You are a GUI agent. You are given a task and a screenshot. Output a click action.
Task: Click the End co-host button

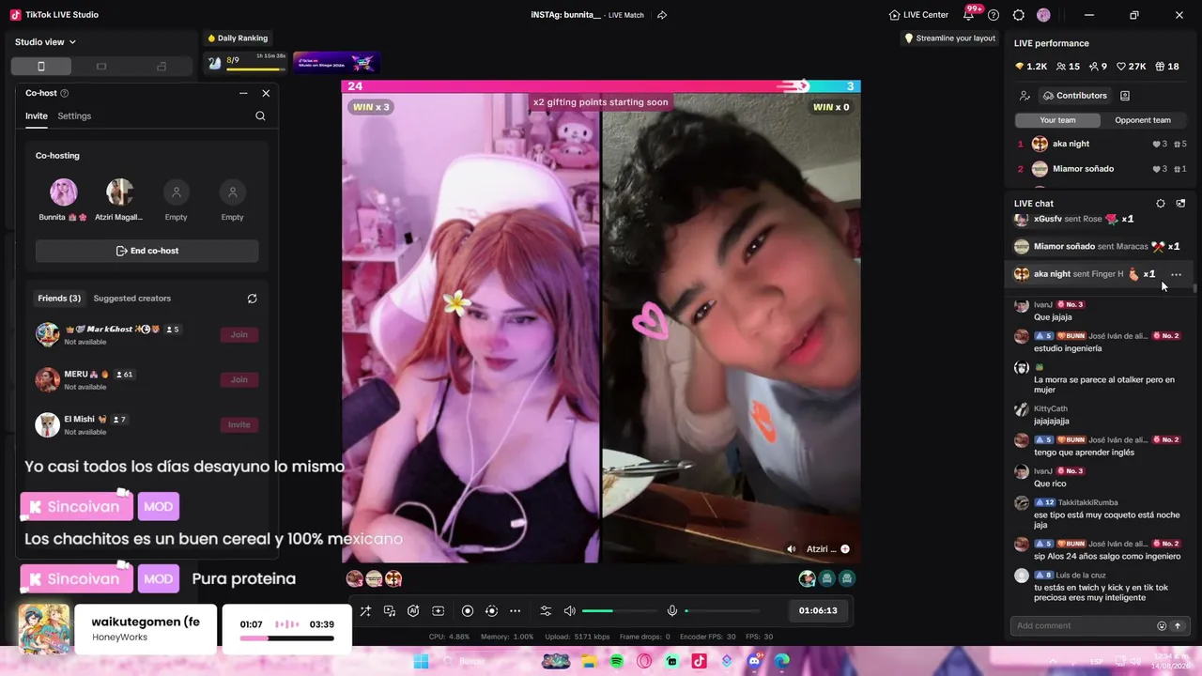pos(147,251)
